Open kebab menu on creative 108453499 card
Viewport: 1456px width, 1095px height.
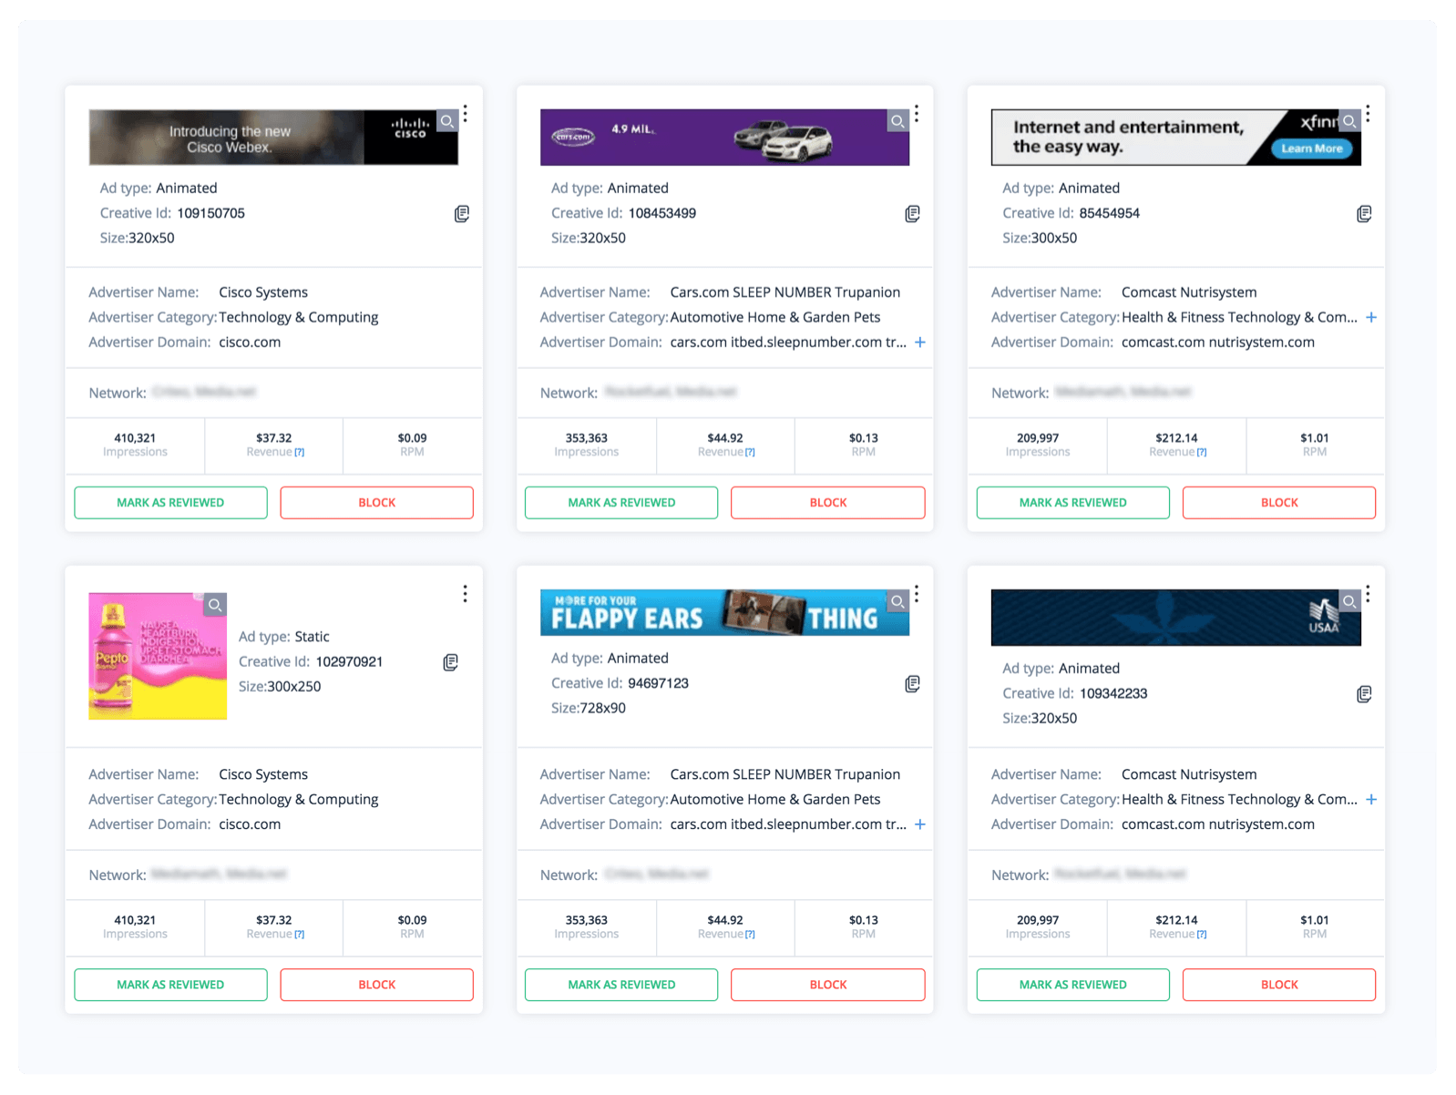coord(917,114)
